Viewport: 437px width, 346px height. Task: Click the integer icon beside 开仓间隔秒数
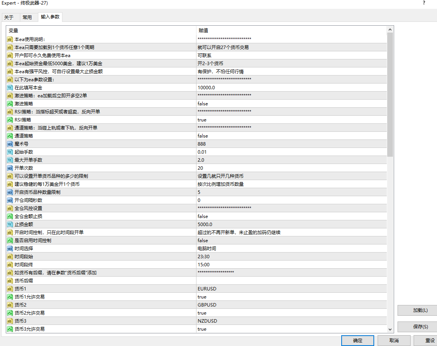10,200
